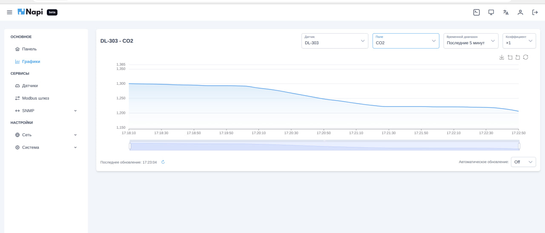The width and height of the screenshot is (545, 233).
Task: Click the 1,300 y-axis label
Action: click(121, 83)
